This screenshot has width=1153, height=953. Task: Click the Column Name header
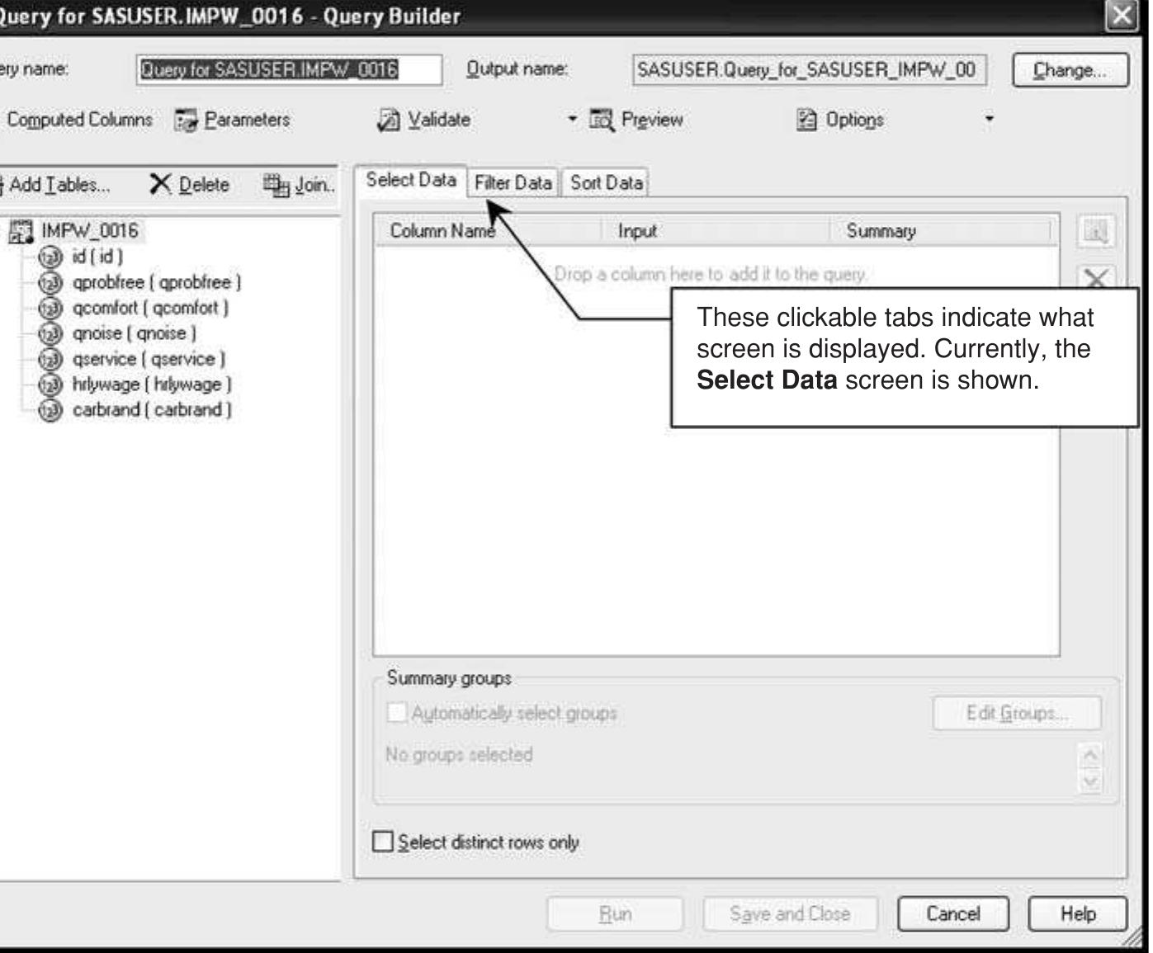pyautogui.click(x=489, y=231)
